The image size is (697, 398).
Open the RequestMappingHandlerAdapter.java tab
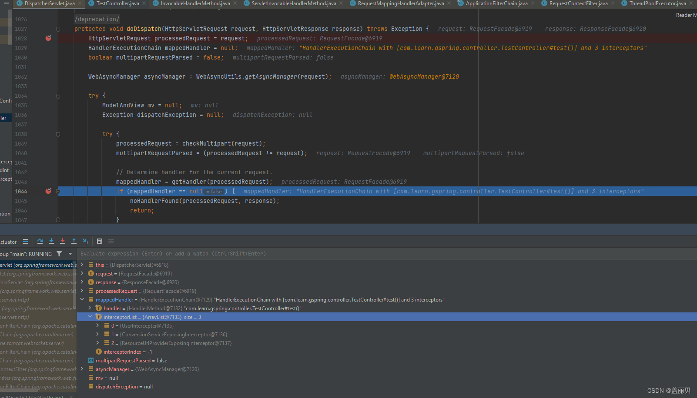pos(401,3)
